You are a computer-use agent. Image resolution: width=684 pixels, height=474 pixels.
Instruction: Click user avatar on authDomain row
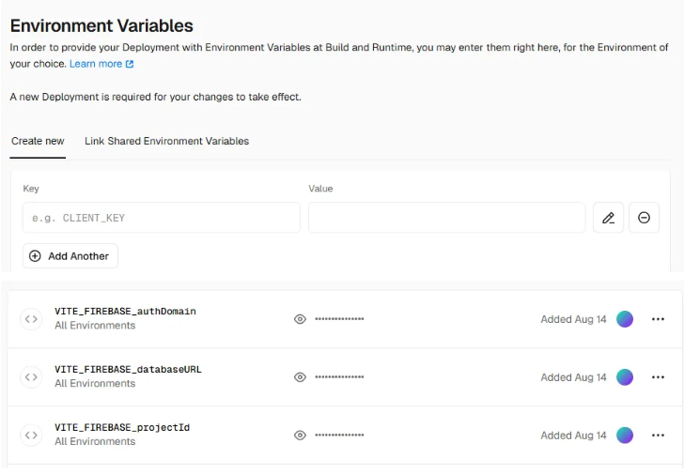tap(625, 319)
